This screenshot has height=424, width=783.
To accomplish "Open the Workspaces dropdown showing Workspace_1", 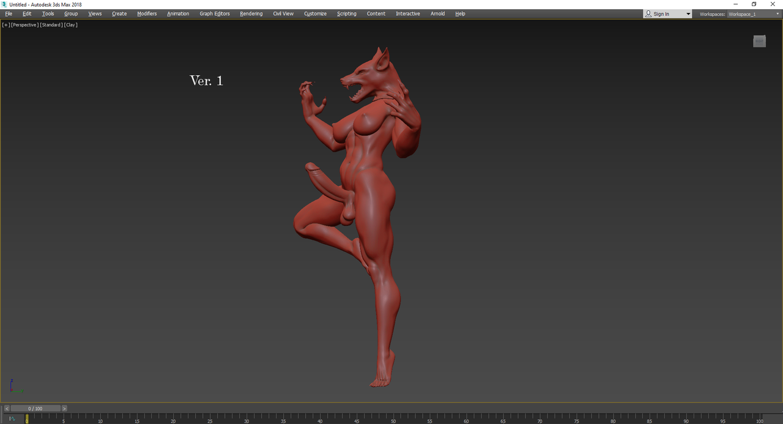I will 754,14.
